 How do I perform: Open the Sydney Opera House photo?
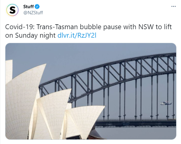click(91, 91)
